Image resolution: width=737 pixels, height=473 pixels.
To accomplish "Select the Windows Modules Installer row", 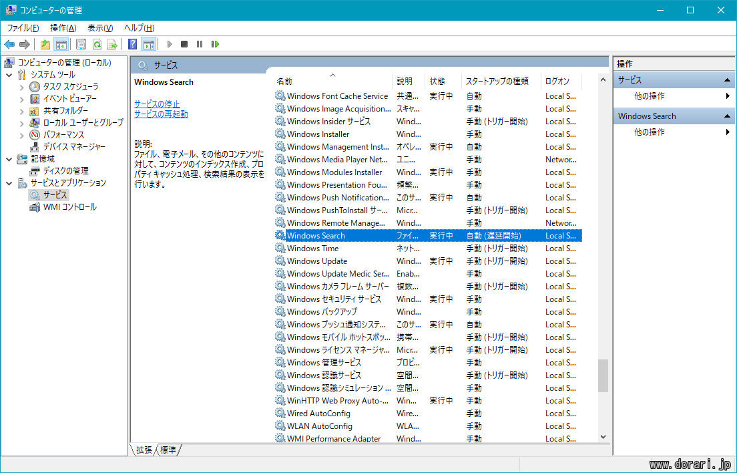I will coord(428,172).
